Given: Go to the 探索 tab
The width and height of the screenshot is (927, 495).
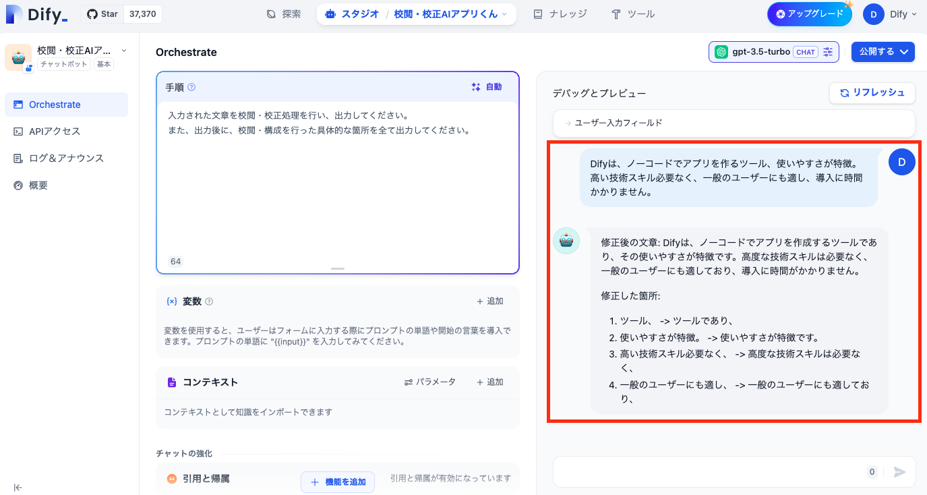Looking at the screenshot, I should (x=283, y=13).
